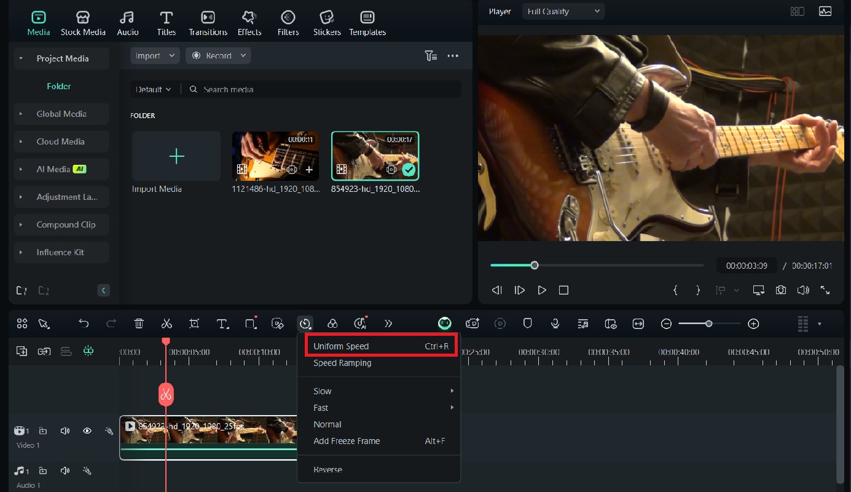
Task: Start voiceover recording with microphone icon
Action: [x=555, y=323]
